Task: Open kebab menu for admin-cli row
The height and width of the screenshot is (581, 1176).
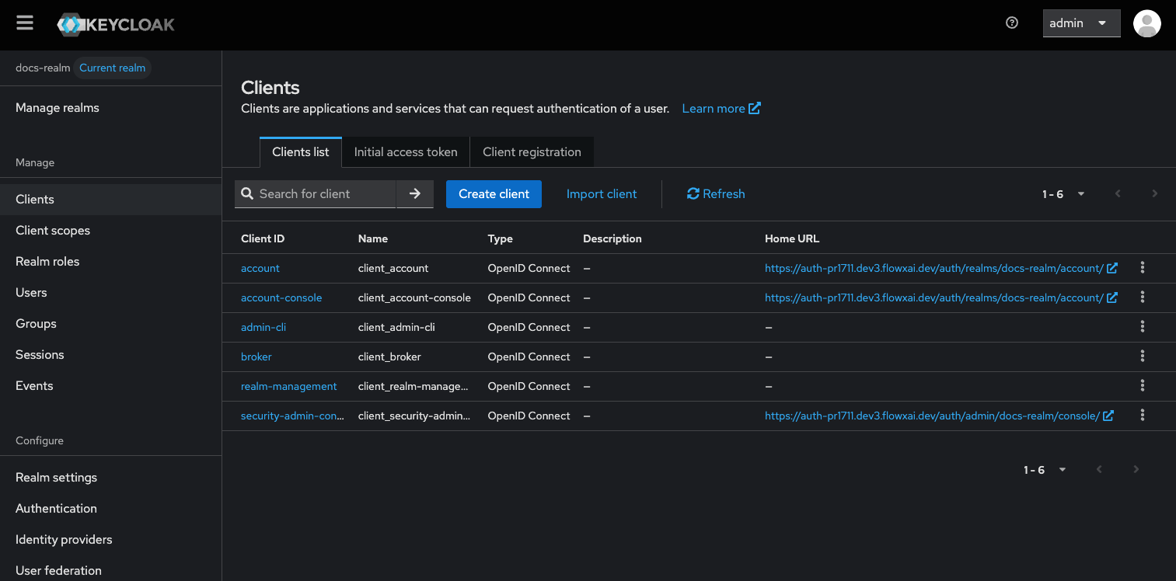Action: (1142, 327)
